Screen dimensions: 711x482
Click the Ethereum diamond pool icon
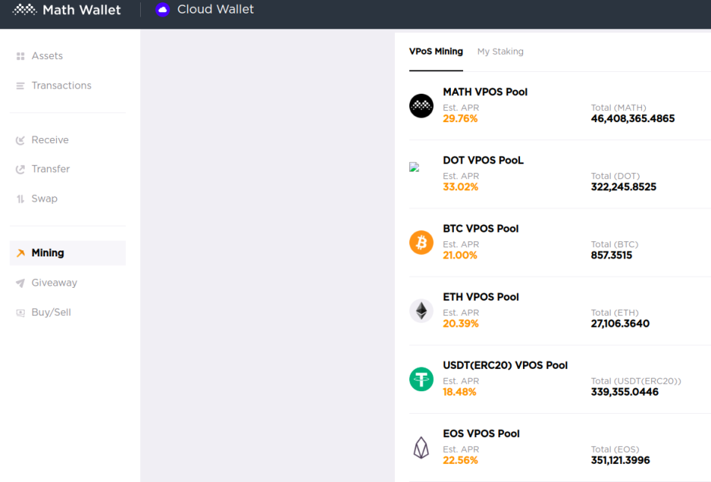[x=421, y=311]
